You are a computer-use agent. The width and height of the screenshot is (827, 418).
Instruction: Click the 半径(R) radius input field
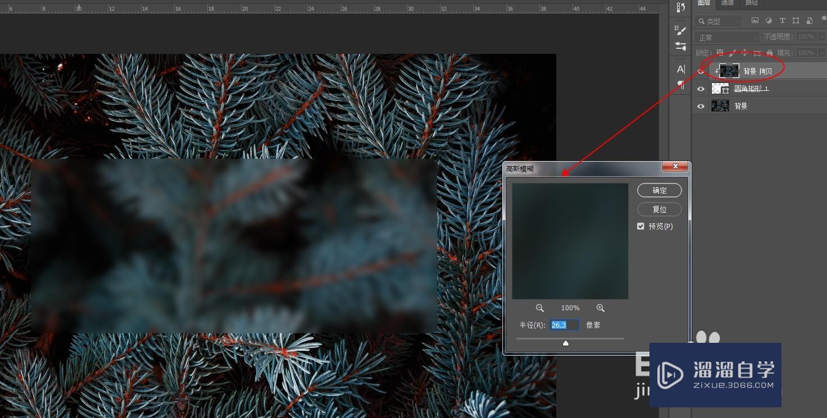tap(565, 325)
